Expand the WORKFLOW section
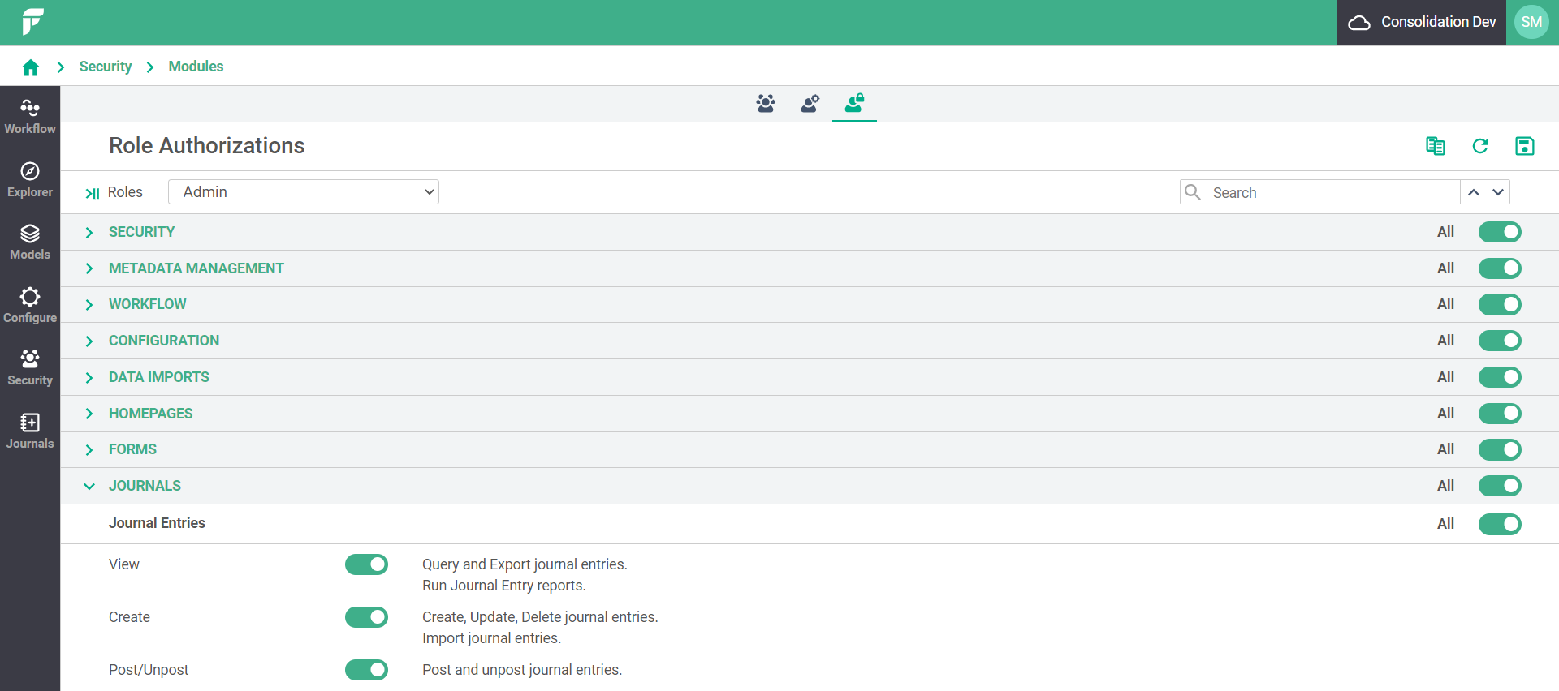 point(89,305)
